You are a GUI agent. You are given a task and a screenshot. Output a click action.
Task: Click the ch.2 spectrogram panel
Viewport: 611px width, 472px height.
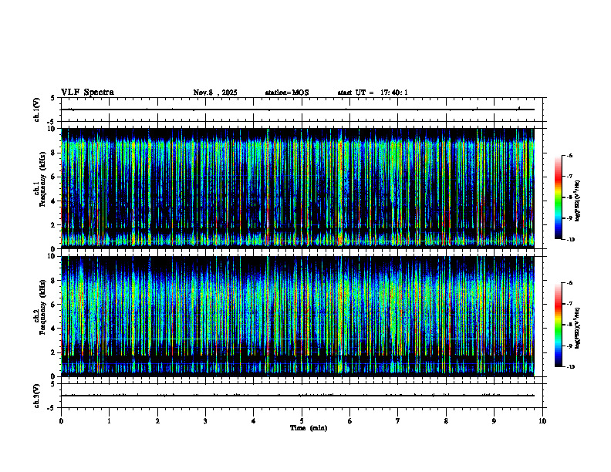click(298, 316)
